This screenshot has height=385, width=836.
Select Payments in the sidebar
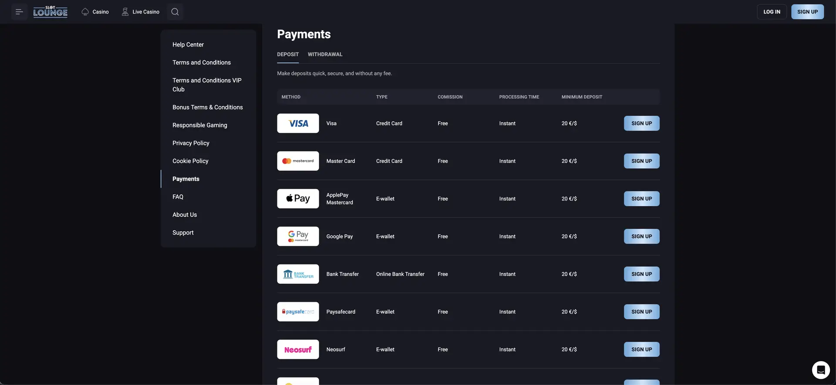tap(186, 179)
